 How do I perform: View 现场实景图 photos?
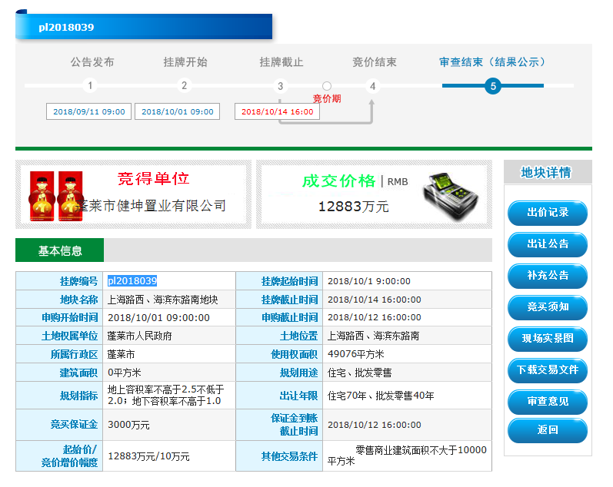[x=547, y=339]
